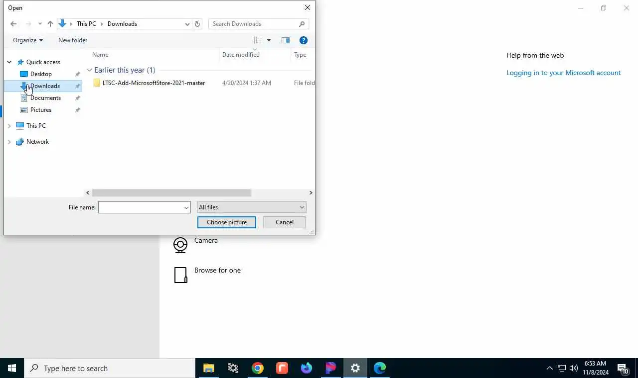Refresh the Downloads folder view
Image resolution: width=638 pixels, height=378 pixels.
(197, 24)
